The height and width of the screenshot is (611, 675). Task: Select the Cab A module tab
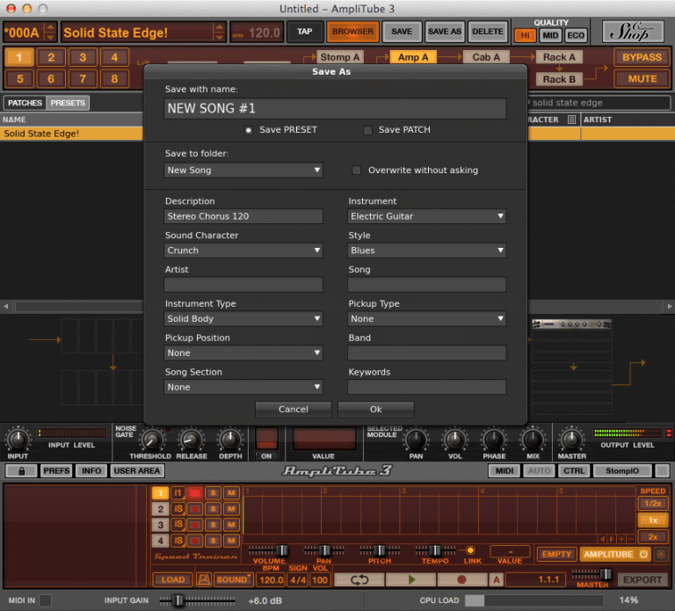coord(485,57)
